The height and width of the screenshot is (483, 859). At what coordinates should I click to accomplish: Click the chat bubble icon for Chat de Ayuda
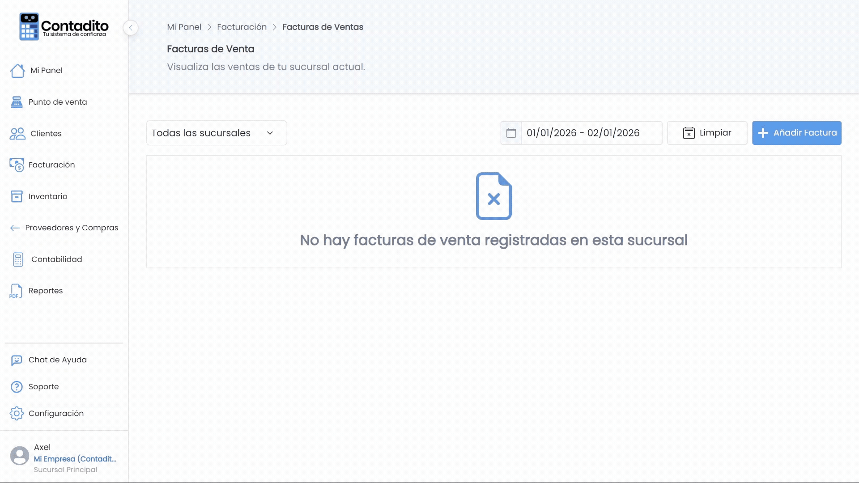click(x=17, y=360)
